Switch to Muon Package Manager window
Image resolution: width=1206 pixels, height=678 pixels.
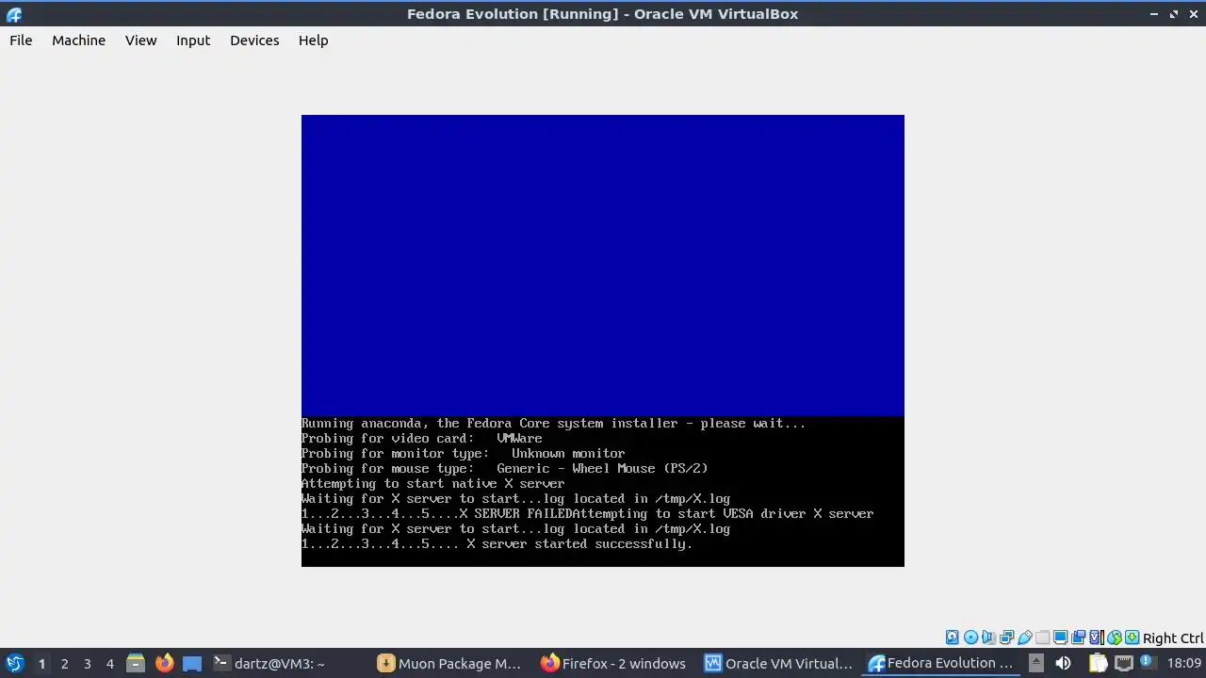coord(450,663)
